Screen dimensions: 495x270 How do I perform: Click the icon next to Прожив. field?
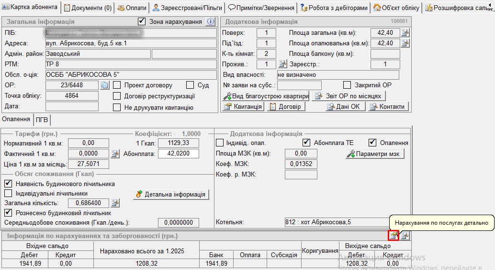282,64
